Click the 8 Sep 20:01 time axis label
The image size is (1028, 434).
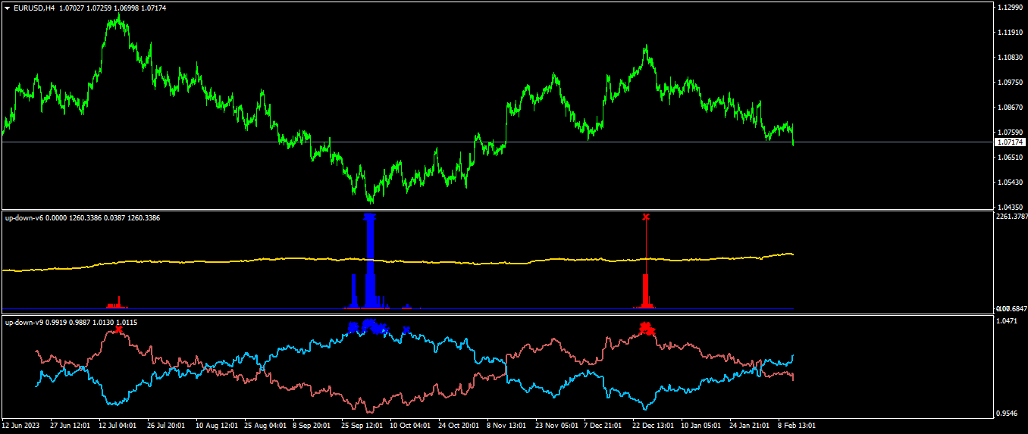(x=312, y=426)
